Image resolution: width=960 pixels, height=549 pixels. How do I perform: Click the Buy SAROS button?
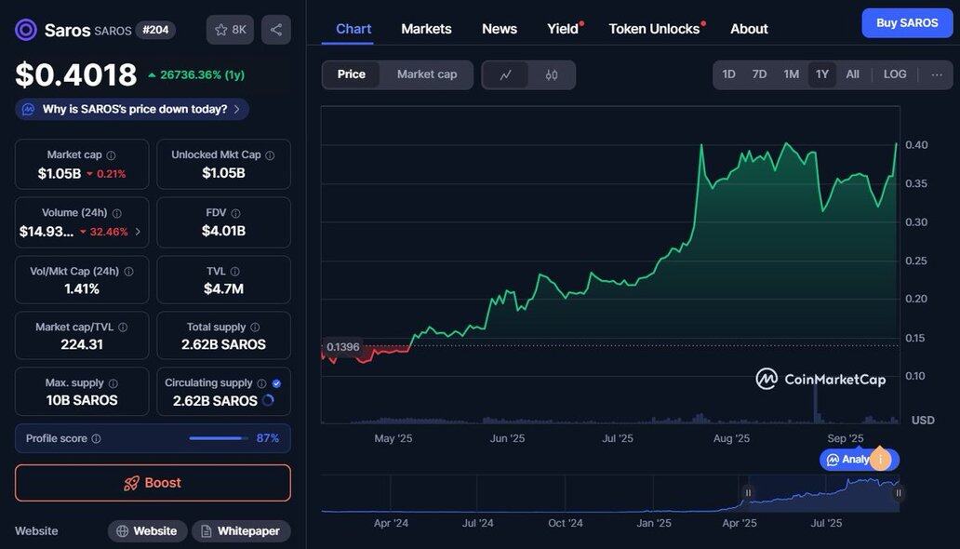[x=907, y=23]
